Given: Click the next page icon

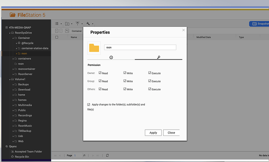Looking at the screenshot, I should (x=93, y=155).
